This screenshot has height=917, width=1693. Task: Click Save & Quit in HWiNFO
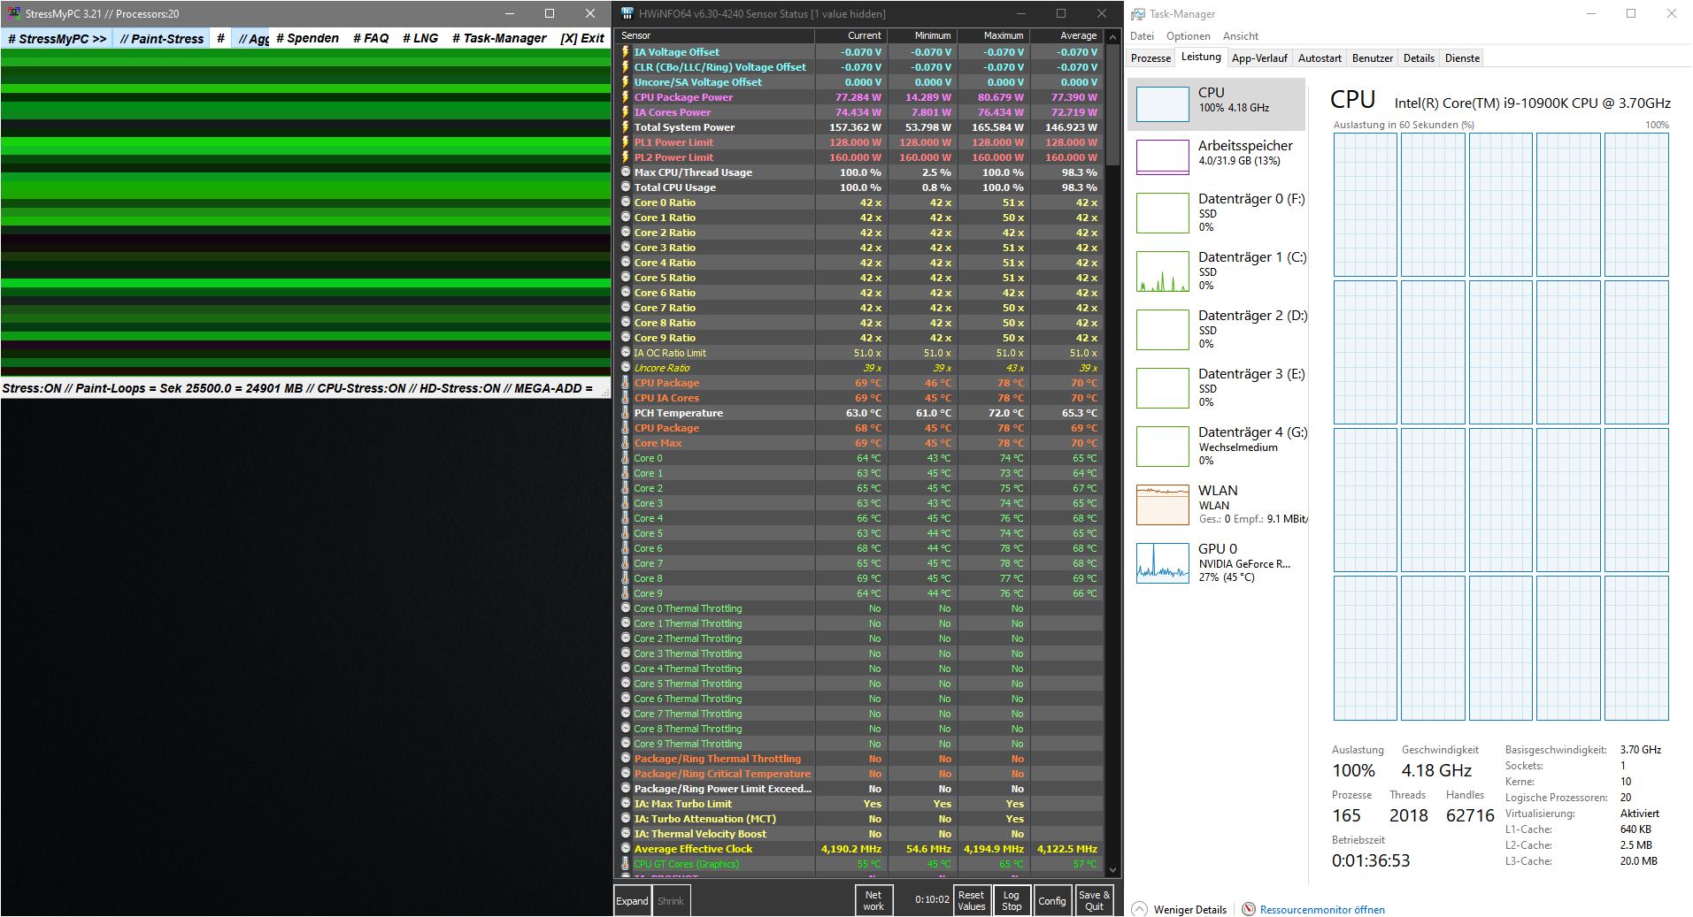click(1094, 899)
